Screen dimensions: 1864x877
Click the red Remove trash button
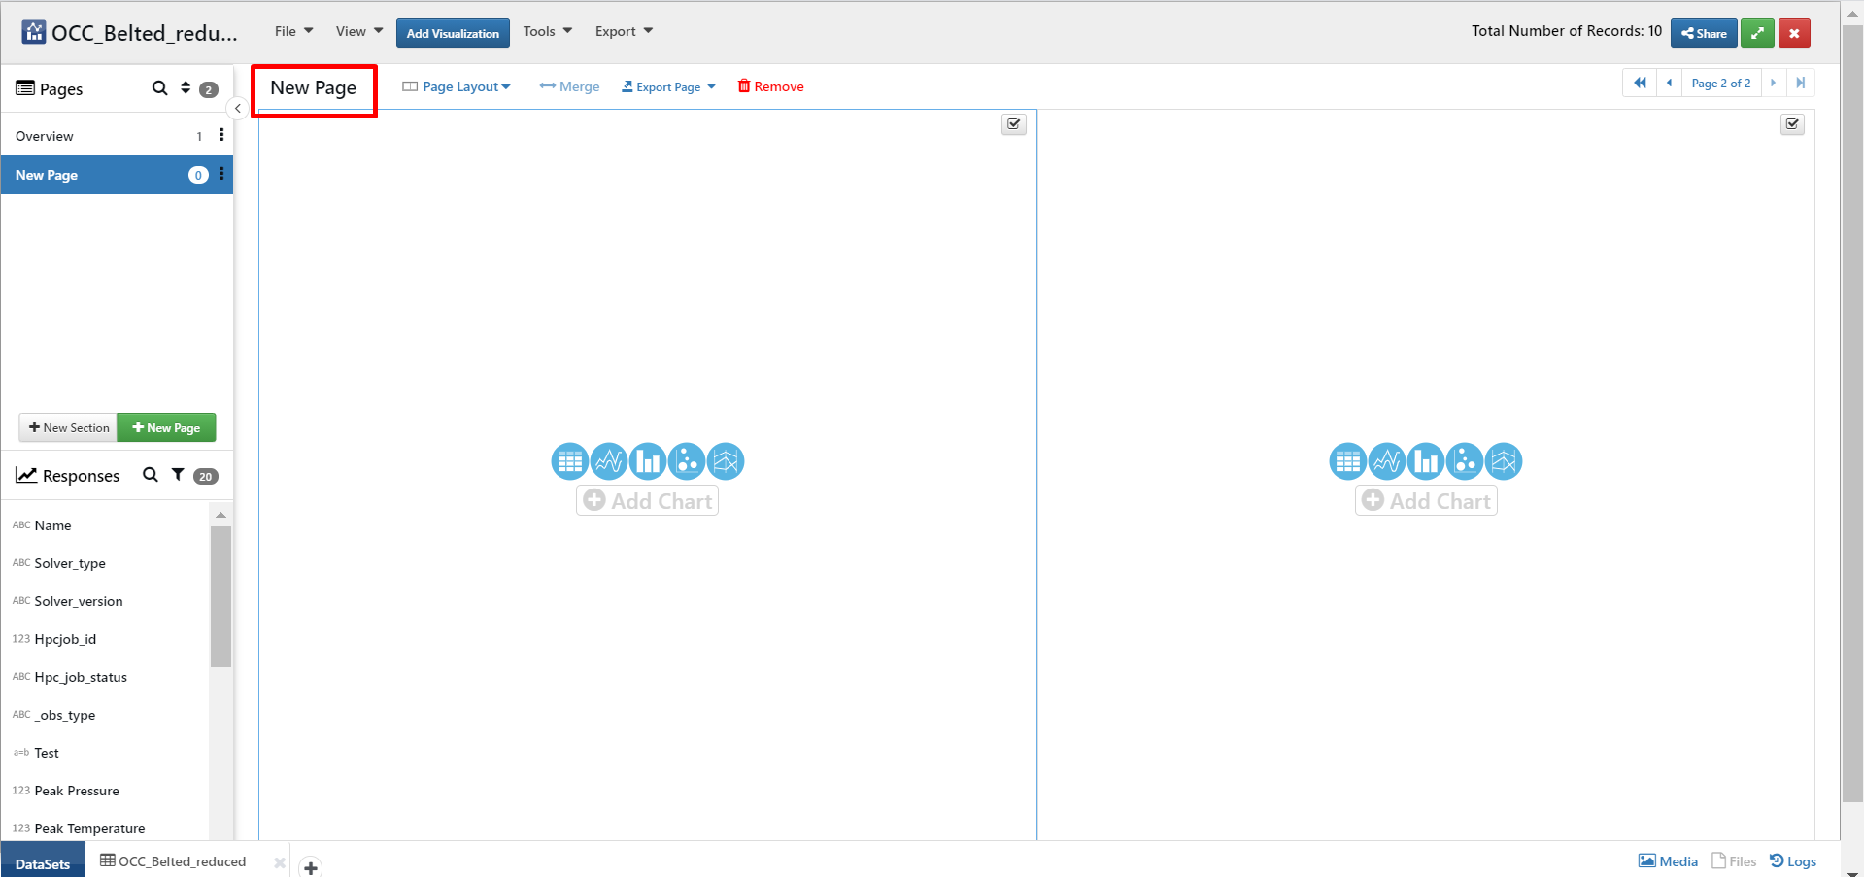tap(771, 86)
